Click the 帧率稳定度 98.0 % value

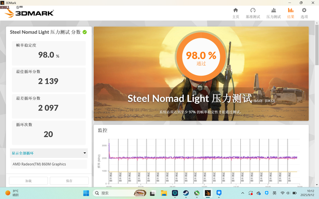pos(49,55)
